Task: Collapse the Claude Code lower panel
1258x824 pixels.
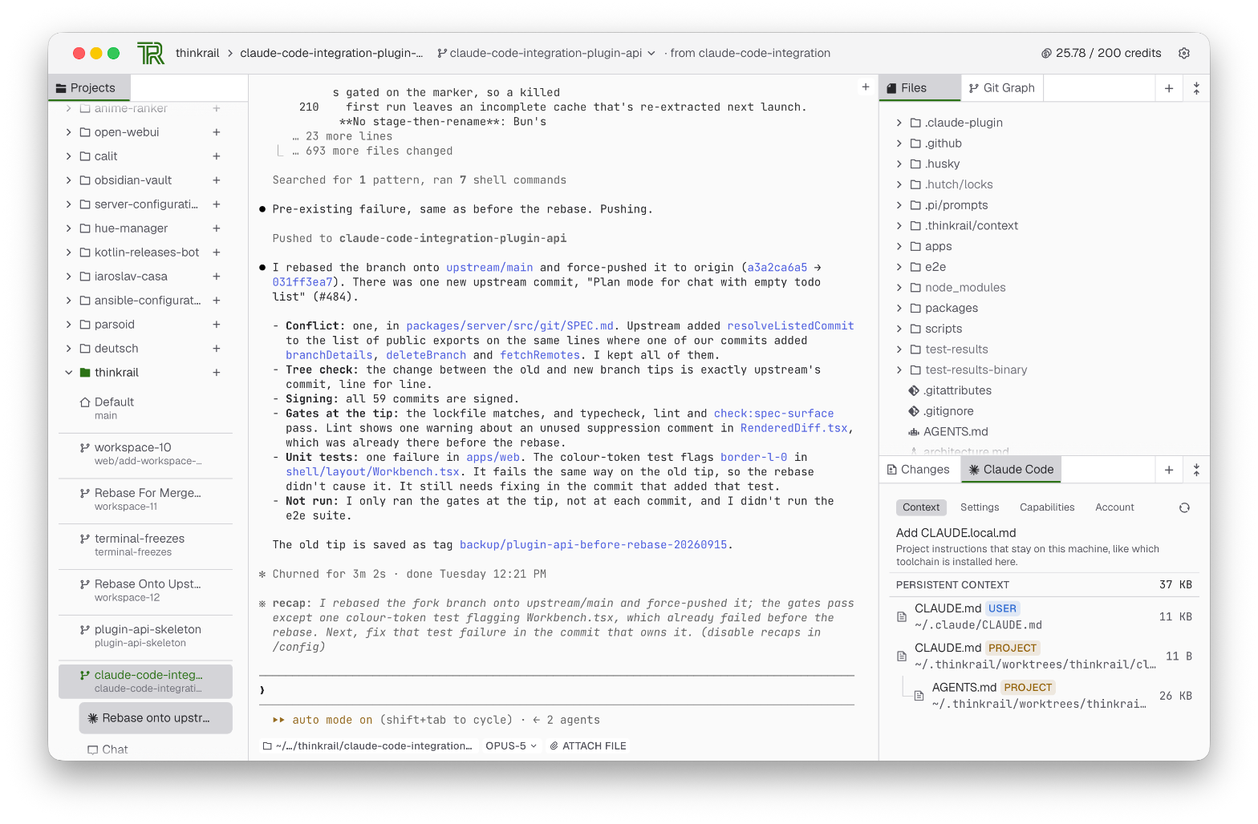Action: [x=1196, y=470]
